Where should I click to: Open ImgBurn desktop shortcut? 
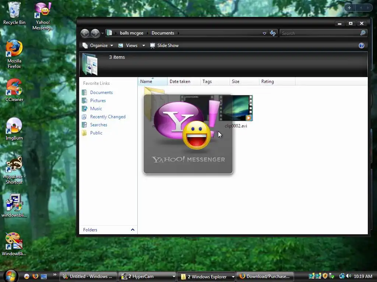[14, 129]
